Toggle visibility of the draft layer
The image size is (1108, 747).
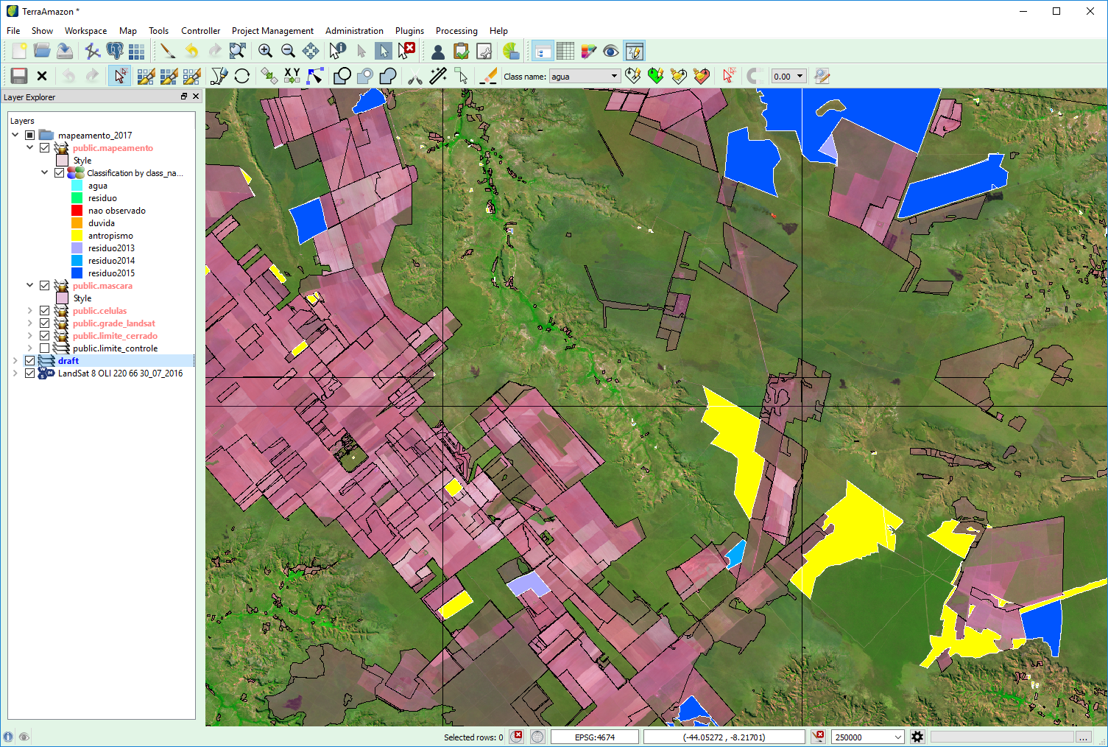29,360
